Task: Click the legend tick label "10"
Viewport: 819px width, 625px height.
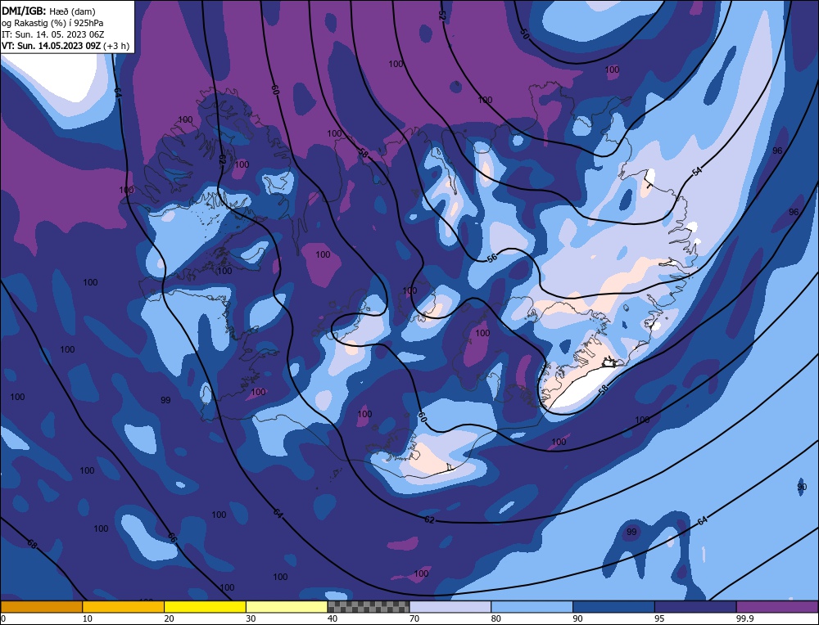Action: click(88, 618)
